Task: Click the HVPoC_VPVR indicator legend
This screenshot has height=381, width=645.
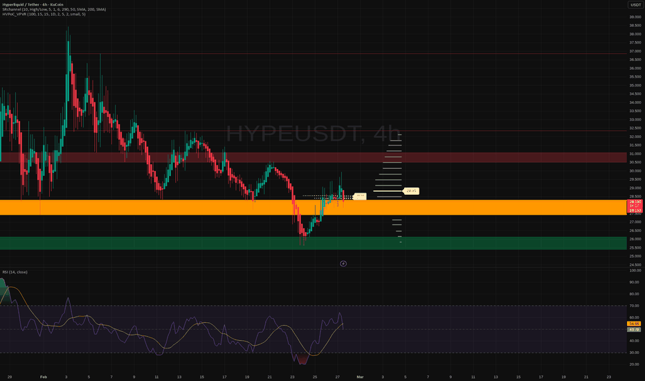Action: (x=44, y=14)
